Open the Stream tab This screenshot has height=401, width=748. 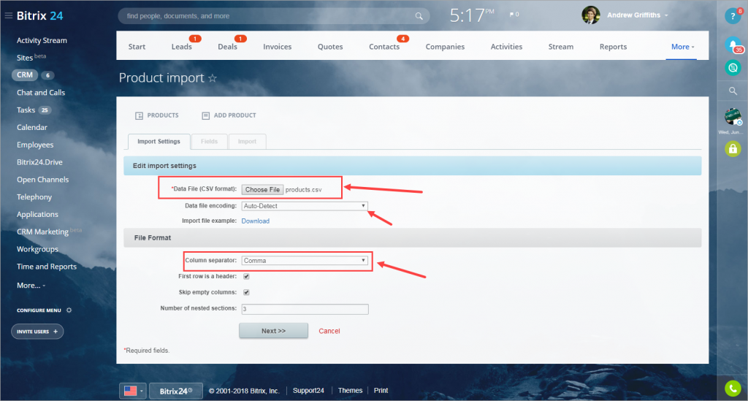pyautogui.click(x=561, y=47)
